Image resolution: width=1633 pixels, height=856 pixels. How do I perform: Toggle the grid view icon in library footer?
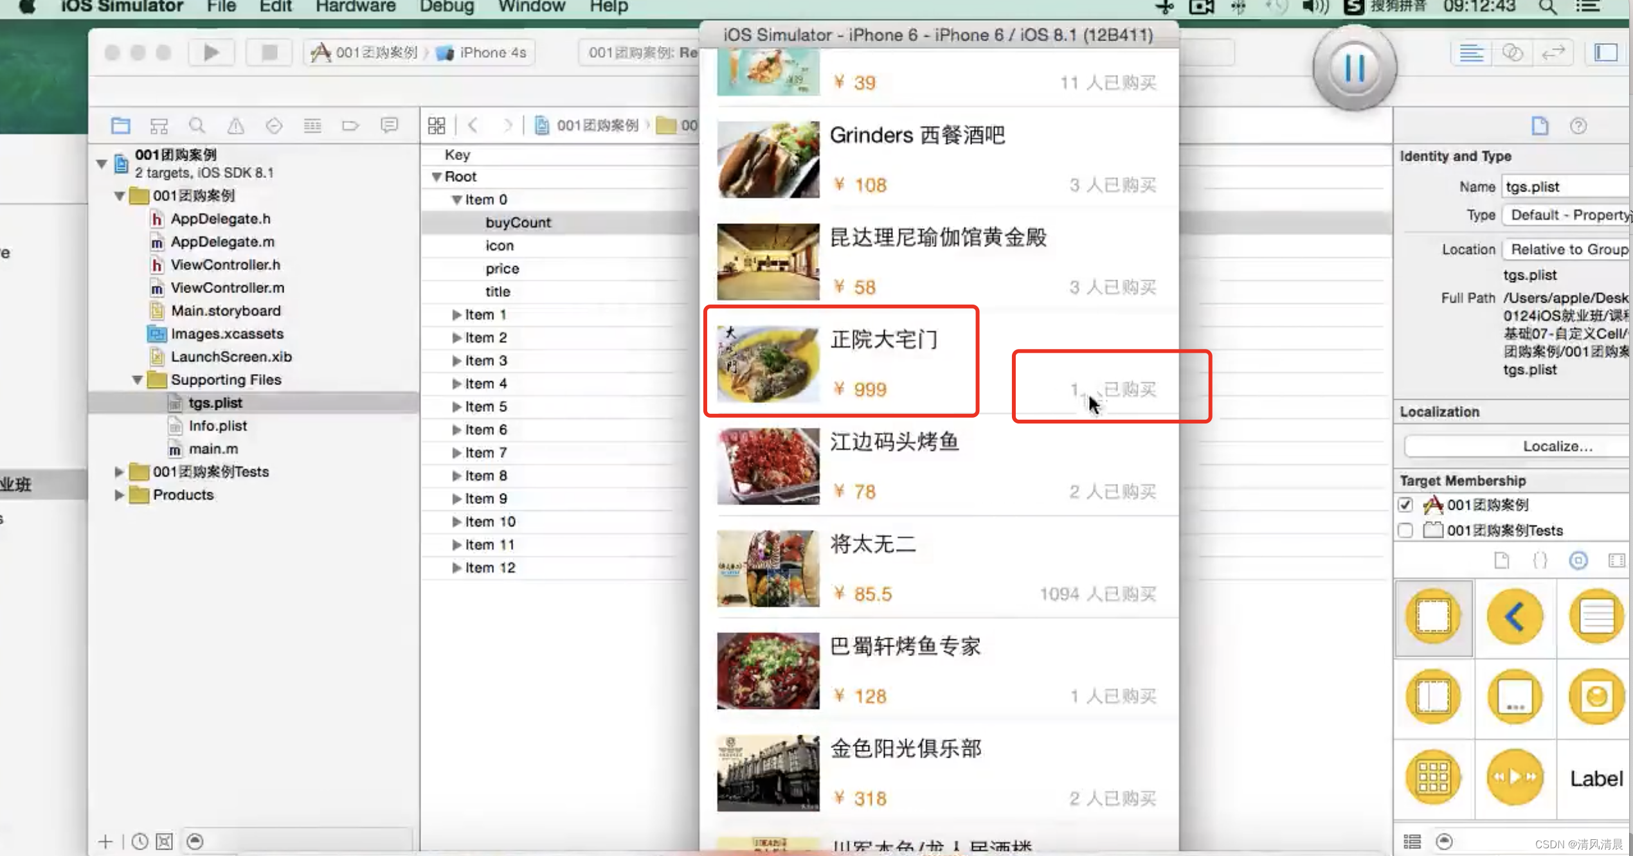[x=1412, y=841]
